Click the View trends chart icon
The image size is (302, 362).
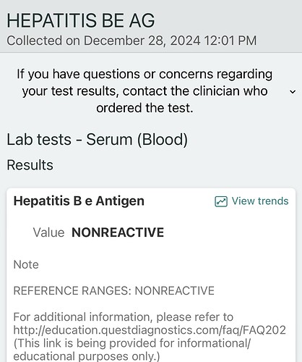click(221, 201)
